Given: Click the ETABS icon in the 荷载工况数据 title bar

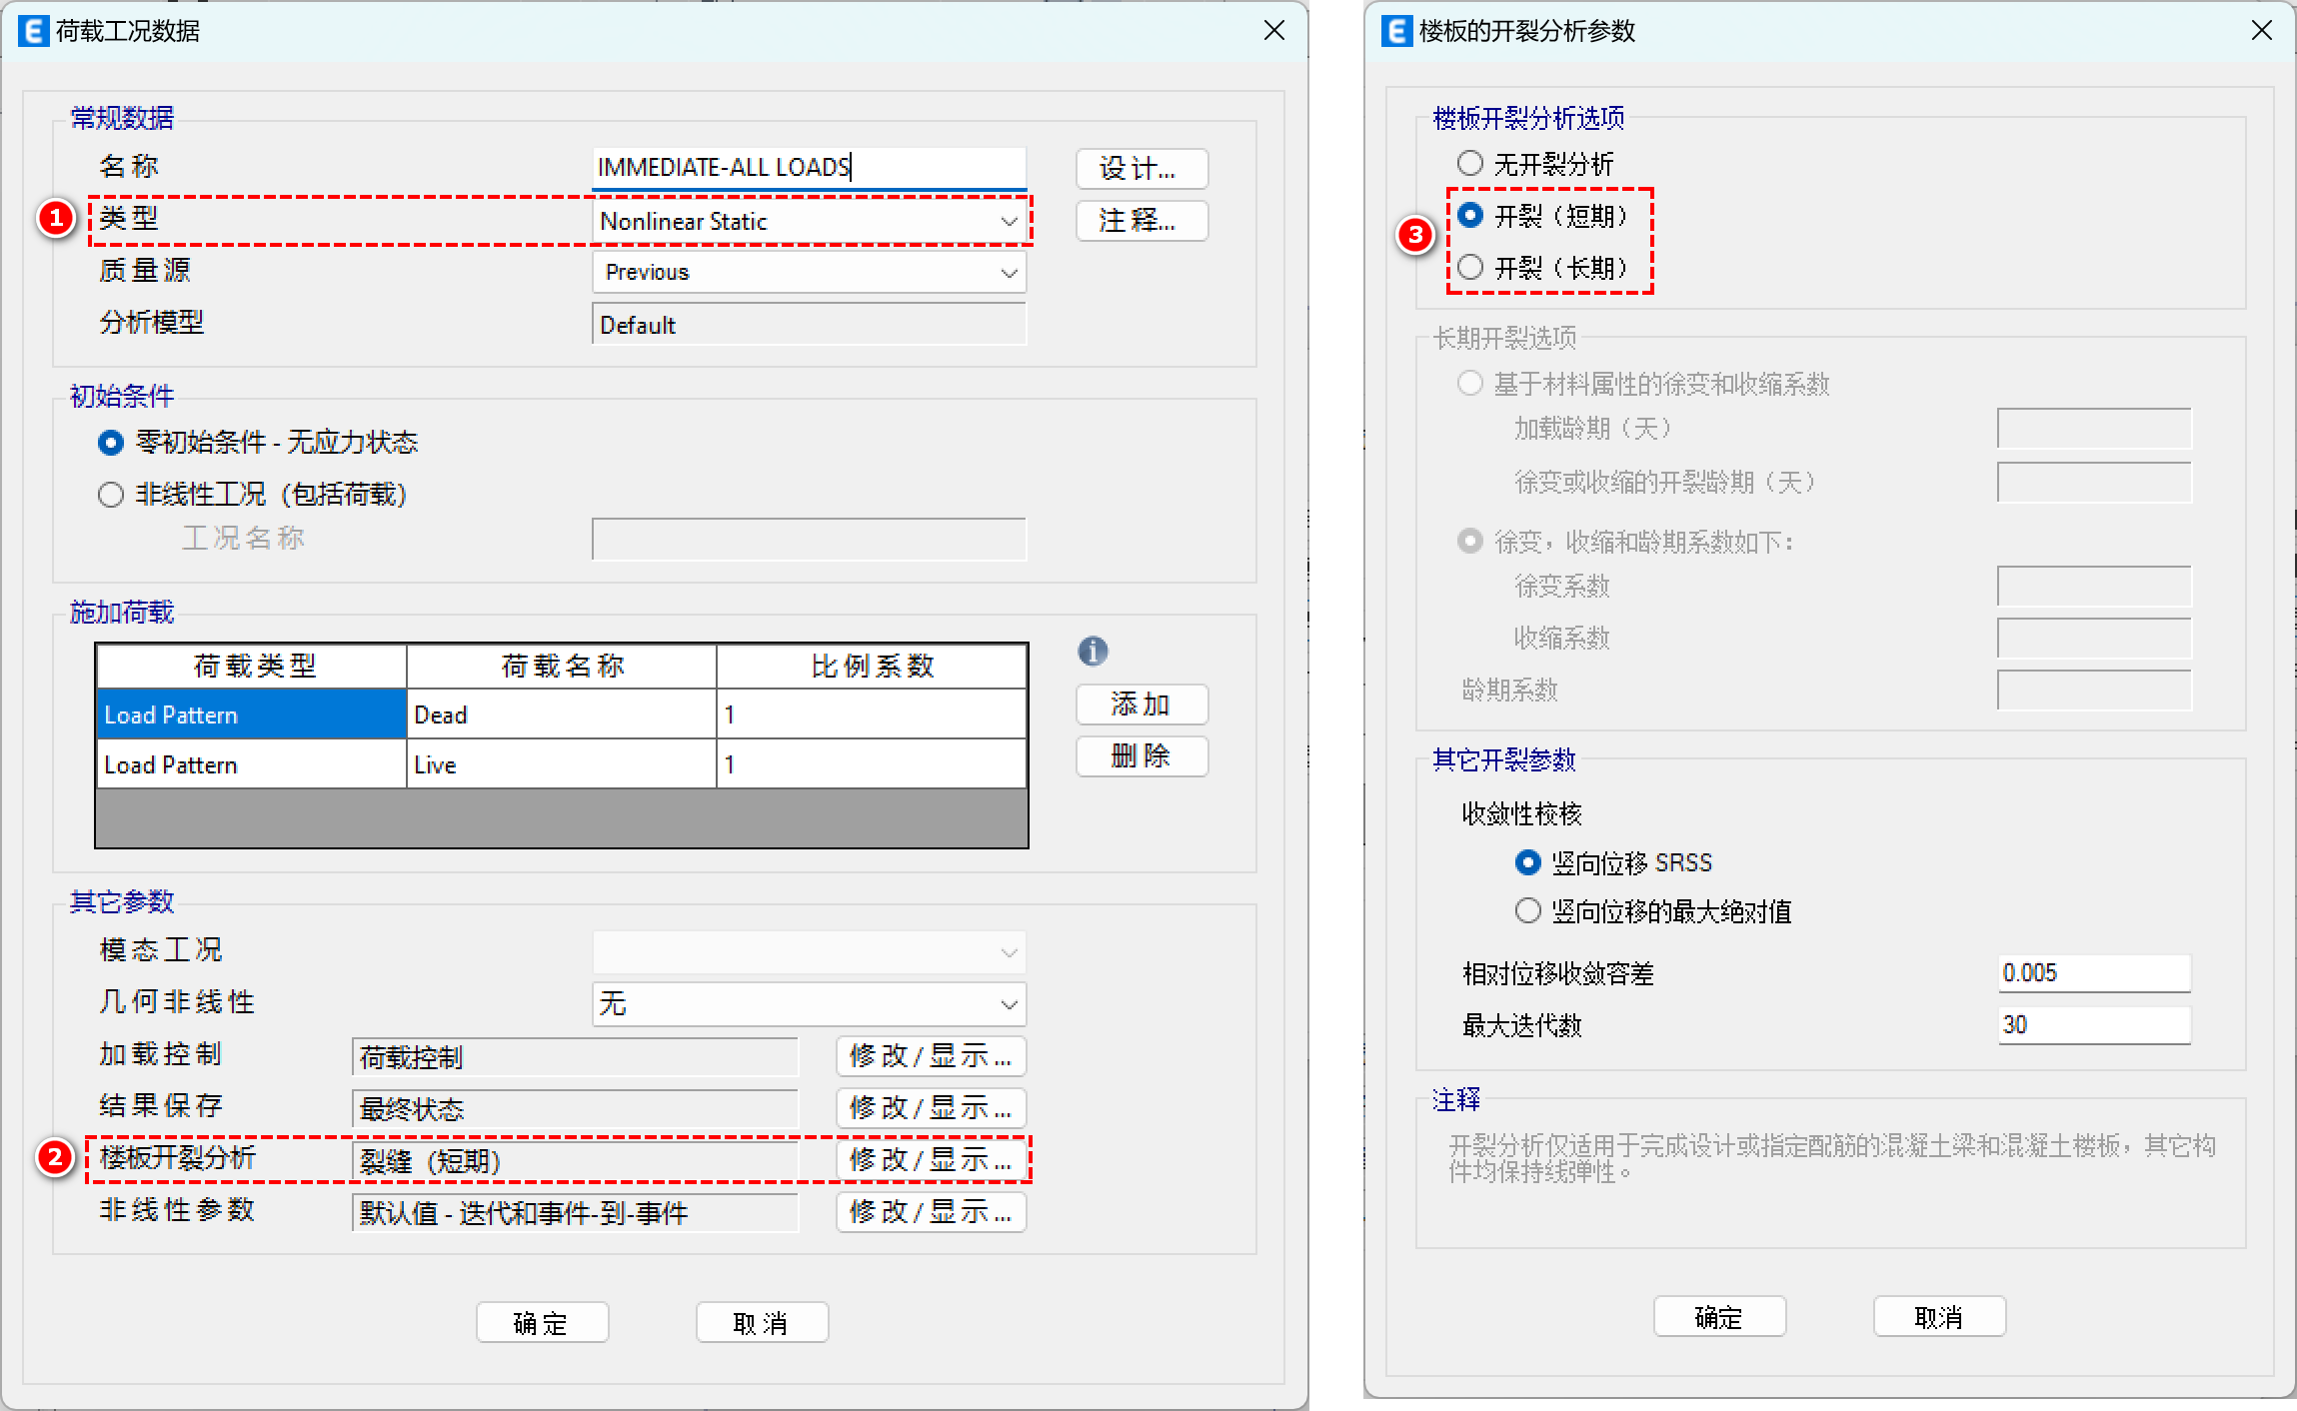Looking at the screenshot, I should pos(33,31).
